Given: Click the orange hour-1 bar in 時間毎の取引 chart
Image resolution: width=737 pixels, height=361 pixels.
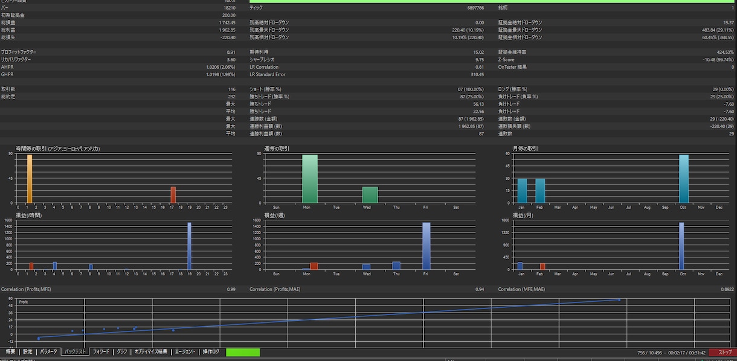Looking at the screenshot, I should pos(29,179).
